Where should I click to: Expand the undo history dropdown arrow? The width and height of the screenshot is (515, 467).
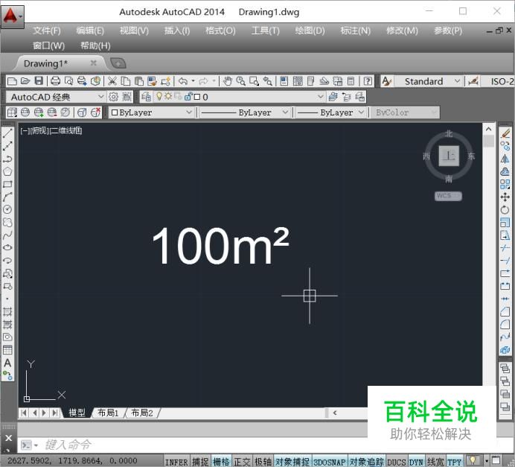click(x=193, y=81)
